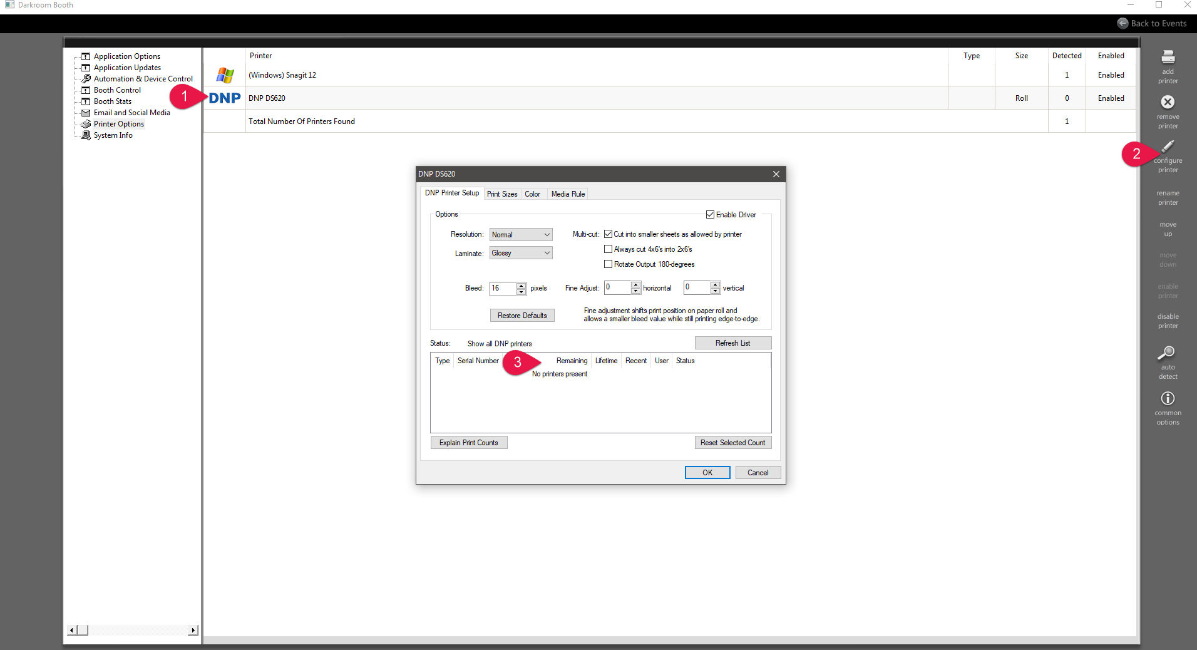Toggle the Enable Driver checkbox
This screenshot has height=650, width=1197.
tap(710, 215)
